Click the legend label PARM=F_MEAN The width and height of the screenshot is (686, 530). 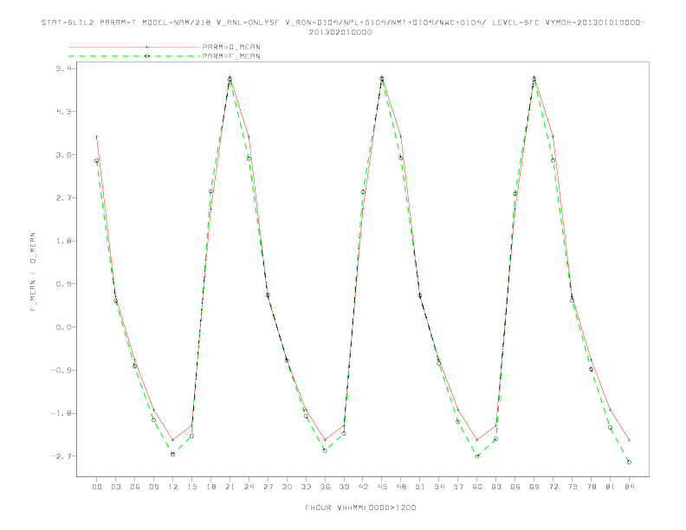point(231,56)
